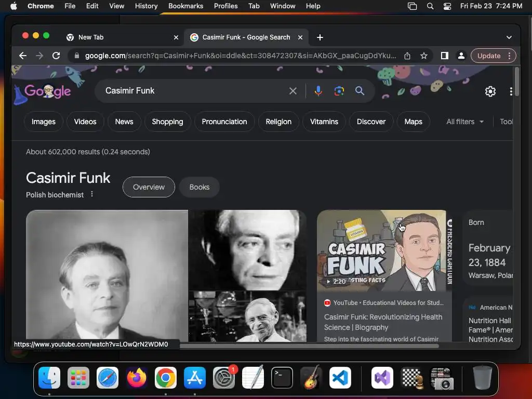The image size is (532, 399).
Task: Open the View menu
Action: point(116,6)
